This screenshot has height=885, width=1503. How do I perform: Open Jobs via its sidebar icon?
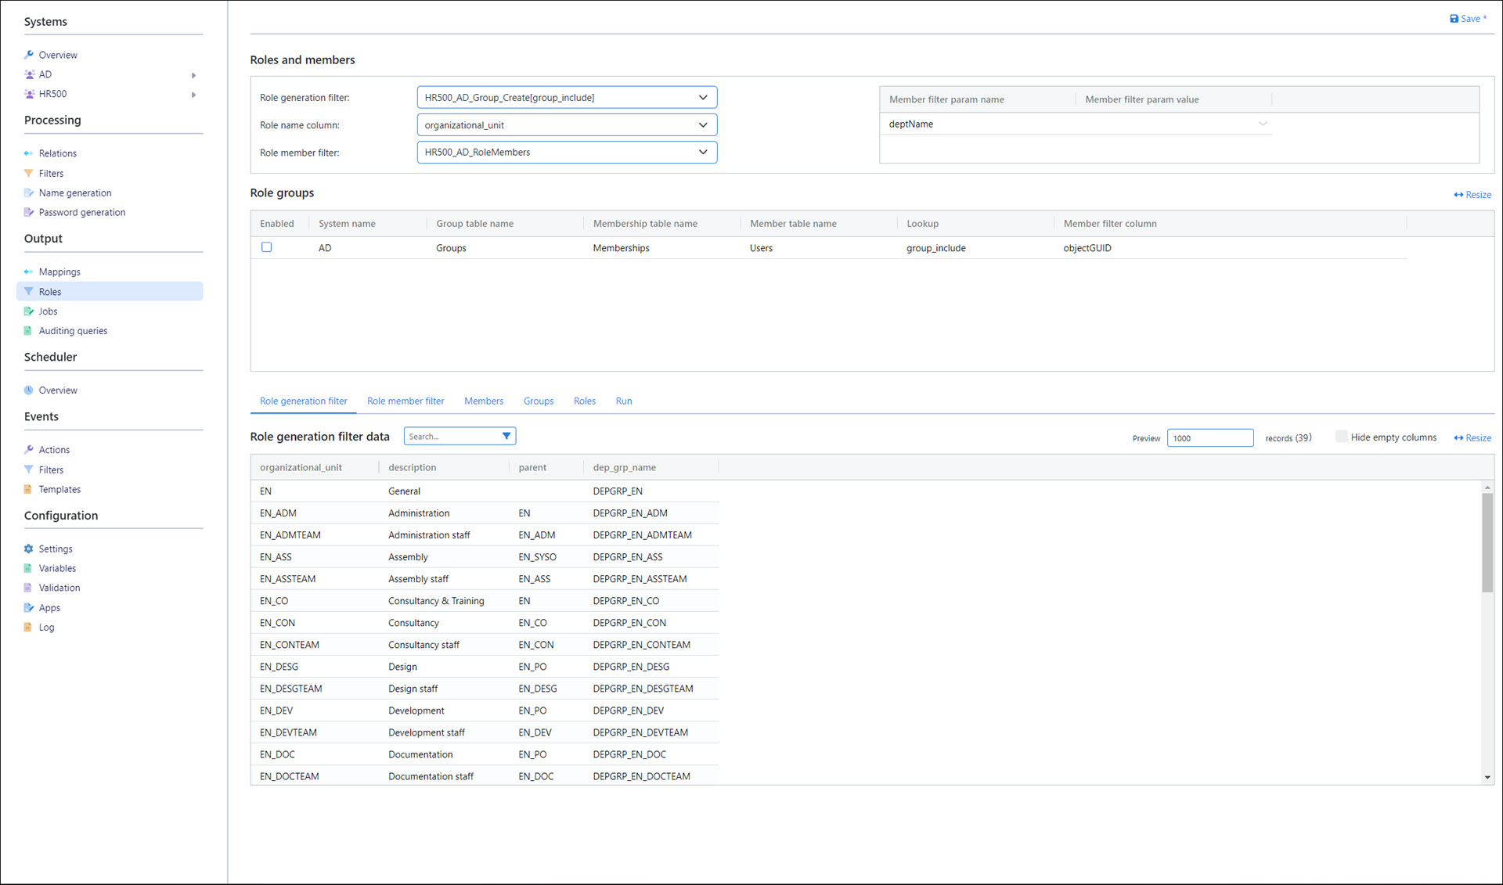click(29, 311)
